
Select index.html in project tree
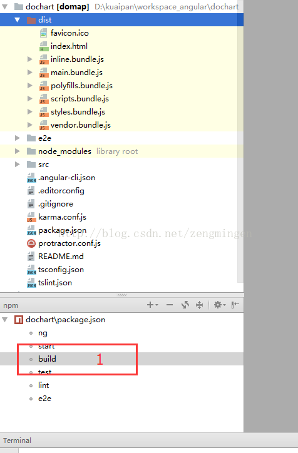69,46
